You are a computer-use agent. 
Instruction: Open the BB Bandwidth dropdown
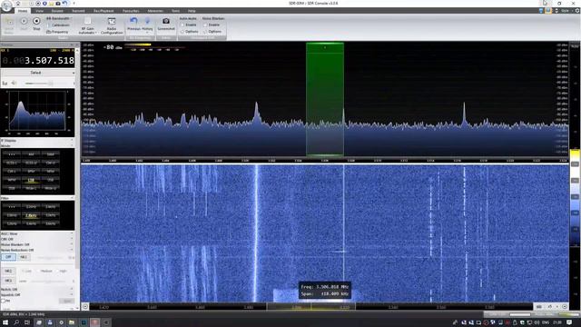pyautogui.click(x=59, y=18)
